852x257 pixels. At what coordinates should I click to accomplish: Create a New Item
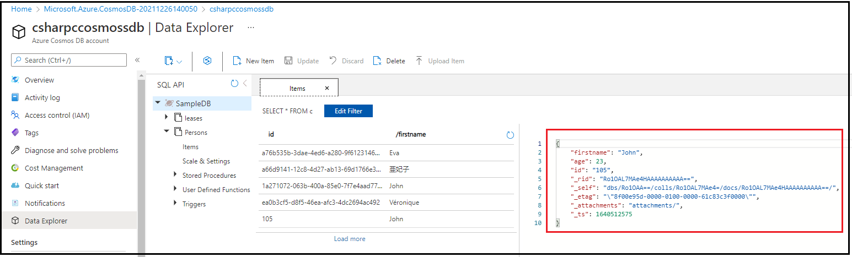(x=254, y=61)
